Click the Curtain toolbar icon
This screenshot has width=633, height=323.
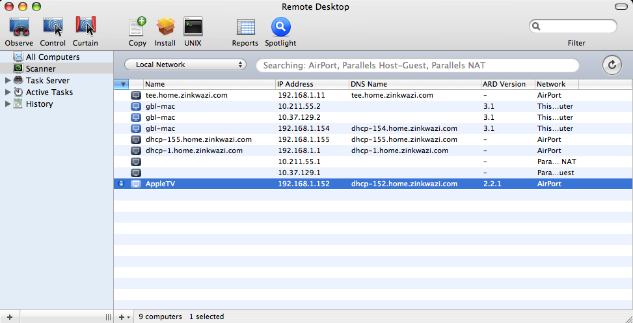pyautogui.click(x=86, y=27)
